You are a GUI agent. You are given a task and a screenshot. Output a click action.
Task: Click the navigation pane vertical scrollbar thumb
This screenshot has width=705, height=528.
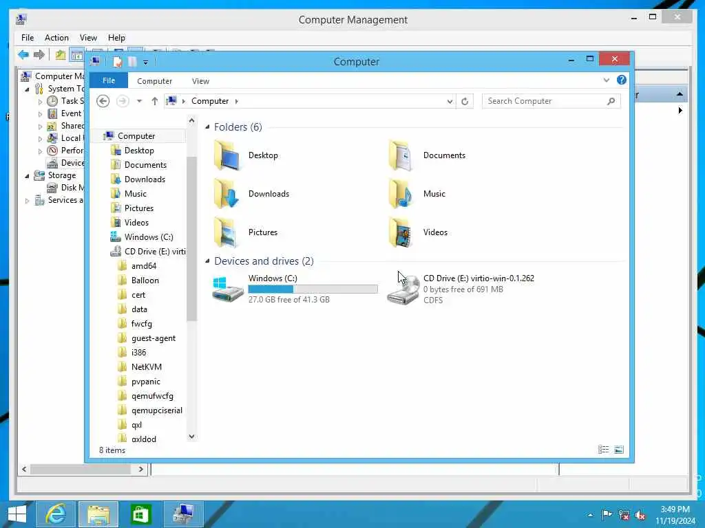pyautogui.click(x=191, y=239)
